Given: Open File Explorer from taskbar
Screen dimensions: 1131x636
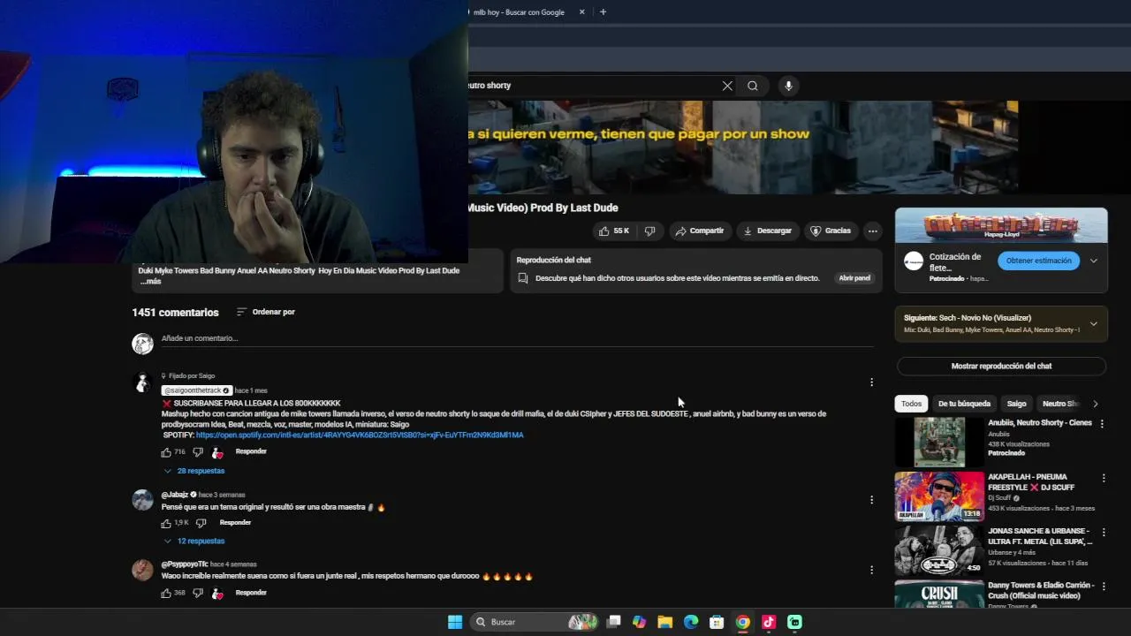Looking at the screenshot, I should [665, 622].
